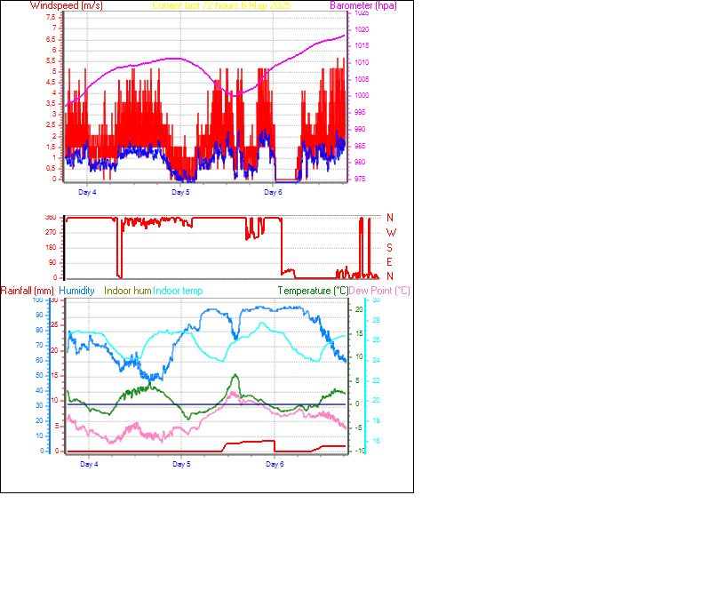Click 'Day 6' label on lower humidity chart
725x607 pixels.
[x=275, y=464]
